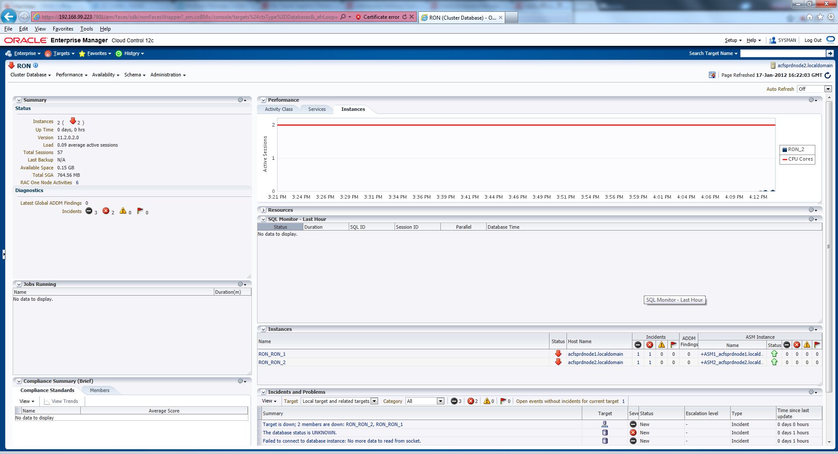This screenshot has width=838, height=454.
Task: Click the search target go arrow button
Action: click(830, 53)
